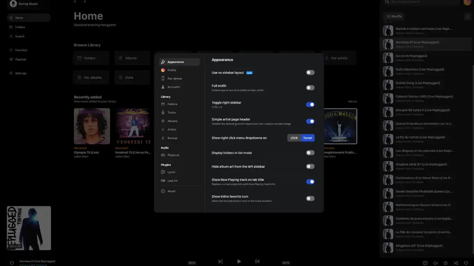Click the play button in player bar

coord(239,261)
